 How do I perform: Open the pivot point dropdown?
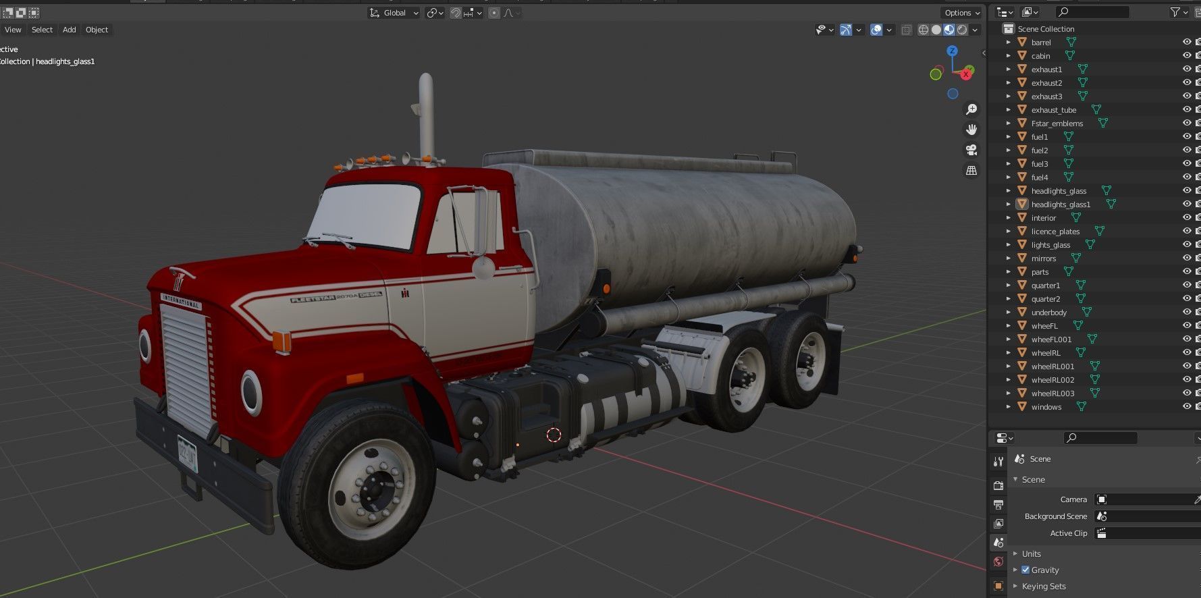point(435,13)
